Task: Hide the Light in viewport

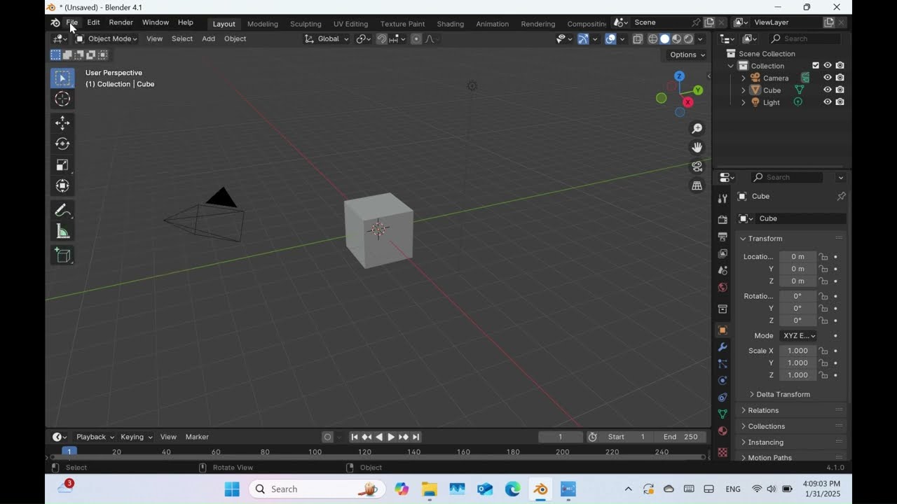Action: click(x=828, y=102)
